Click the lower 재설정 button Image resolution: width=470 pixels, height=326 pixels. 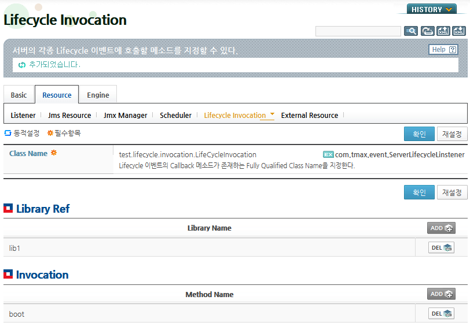452,192
